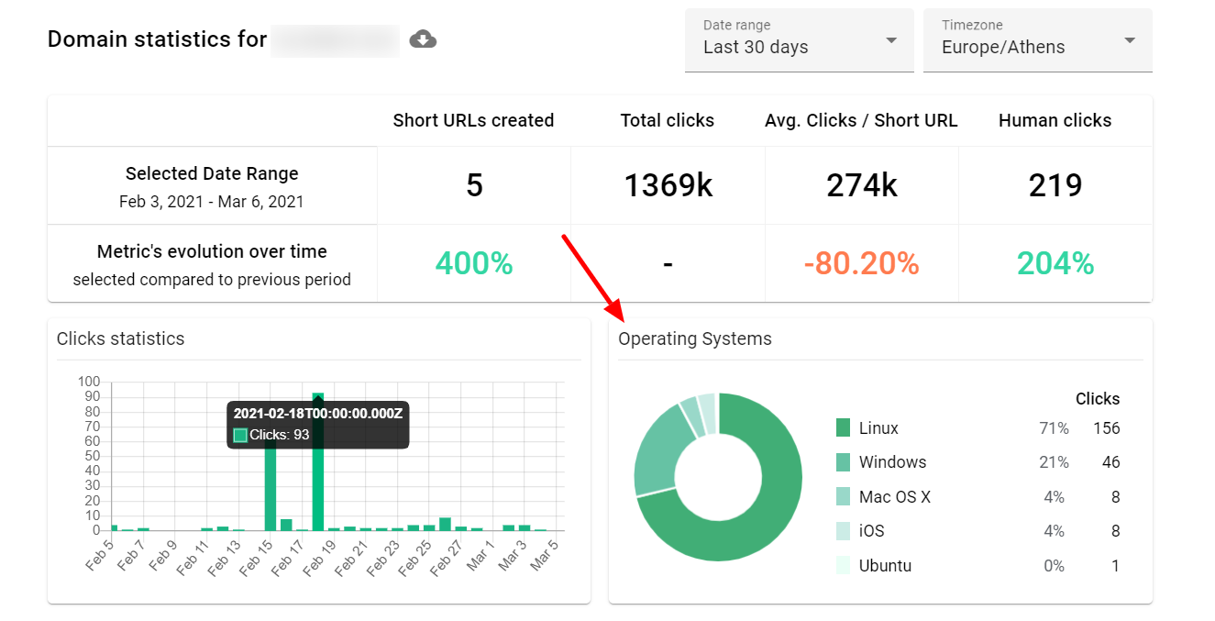
Task: Click the Timezone dropdown chevron icon
Action: click(1130, 40)
